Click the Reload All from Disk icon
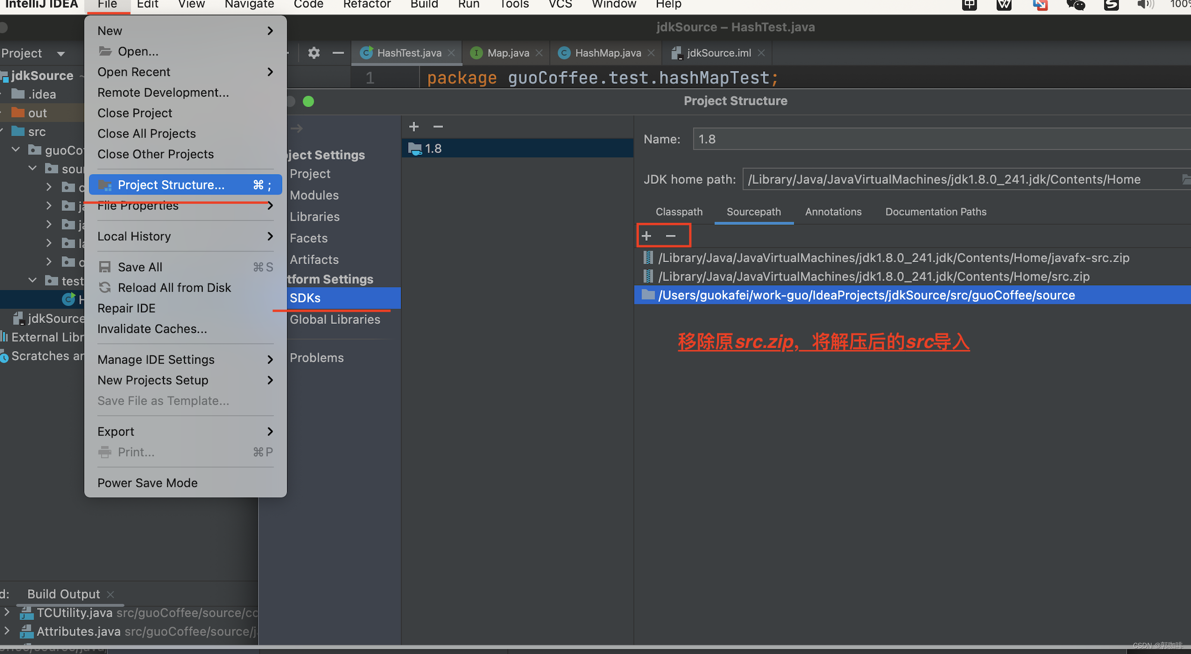This screenshot has width=1191, height=654. coord(105,288)
